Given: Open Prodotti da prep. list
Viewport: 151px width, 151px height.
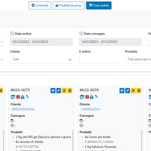Looking at the screenshot, I should [68, 5].
